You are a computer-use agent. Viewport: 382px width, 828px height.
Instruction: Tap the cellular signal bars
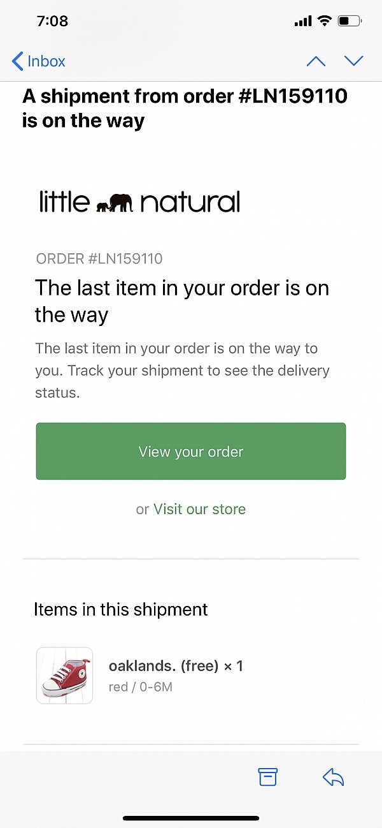[x=303, y=22]
